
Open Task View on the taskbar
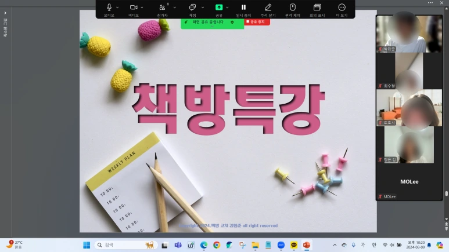coord(164,245)
